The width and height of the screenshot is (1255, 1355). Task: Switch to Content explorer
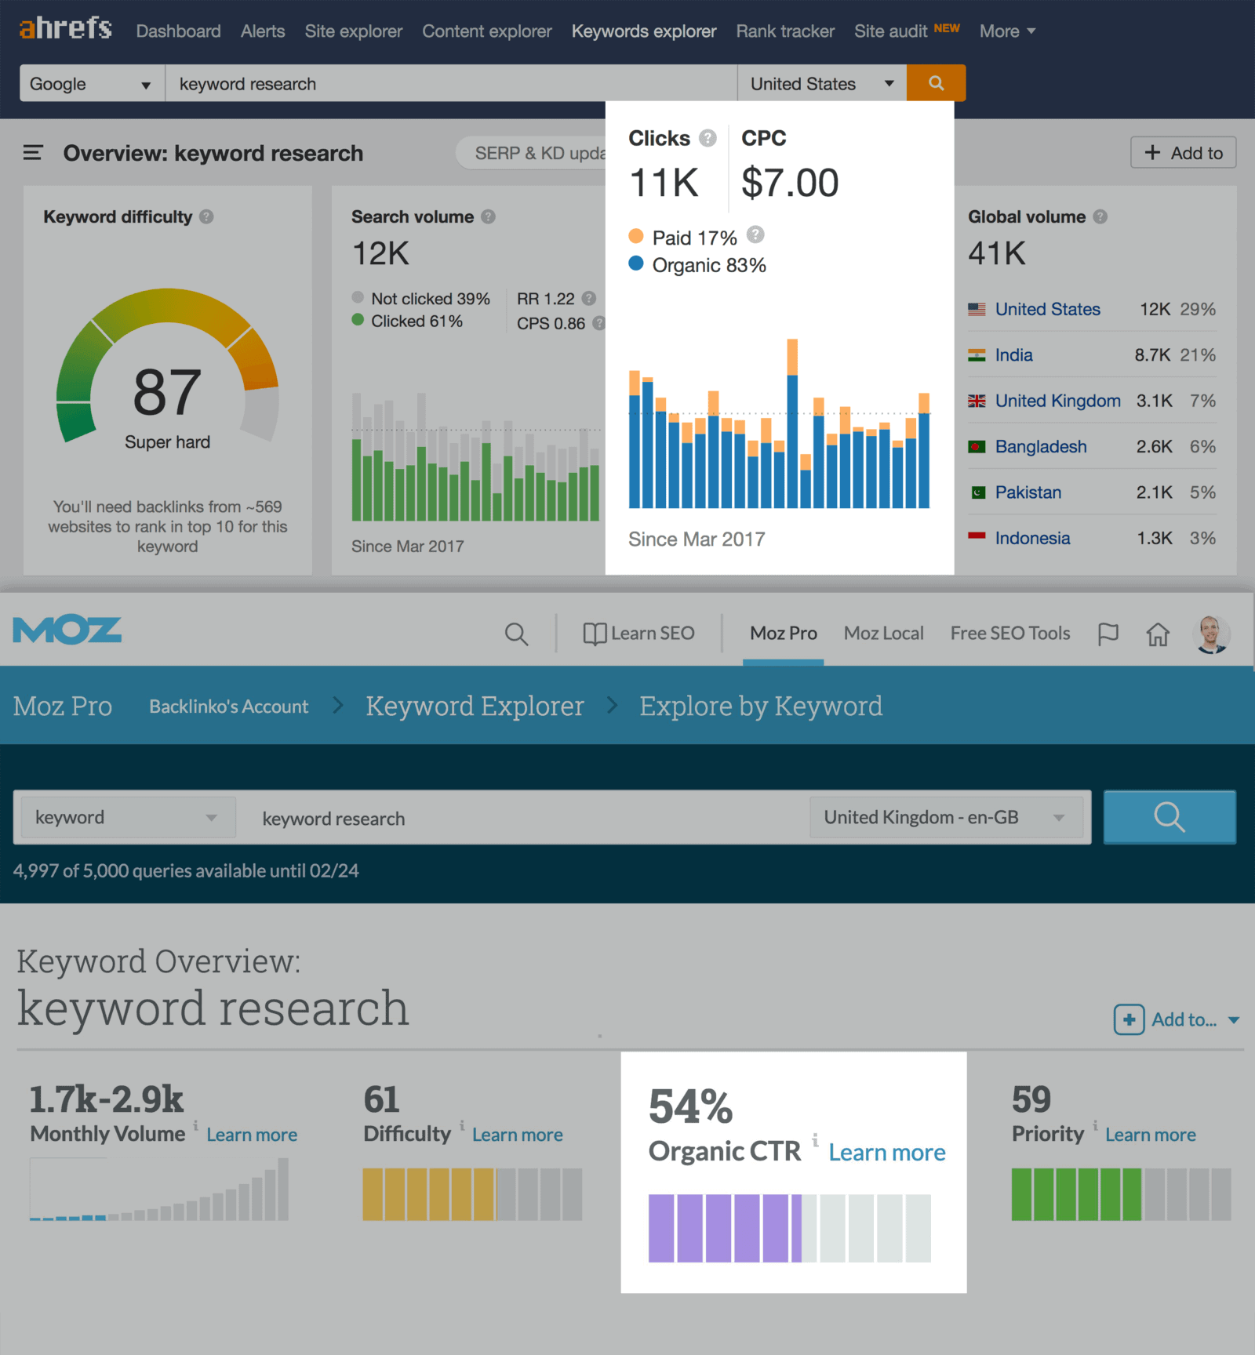[x=487, y=31]
